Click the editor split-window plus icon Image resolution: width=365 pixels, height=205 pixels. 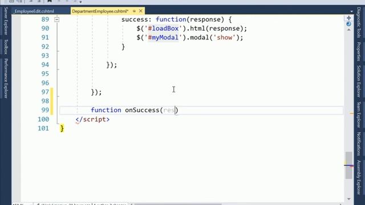click(x=348, y=18)
